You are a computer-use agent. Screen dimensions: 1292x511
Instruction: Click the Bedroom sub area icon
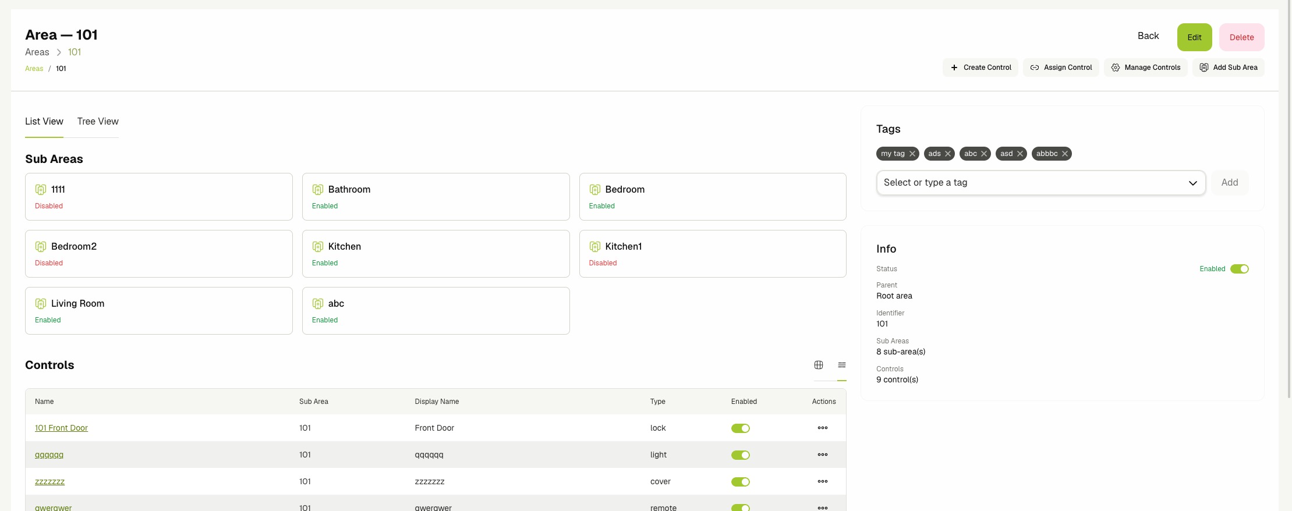coord(595,190)
